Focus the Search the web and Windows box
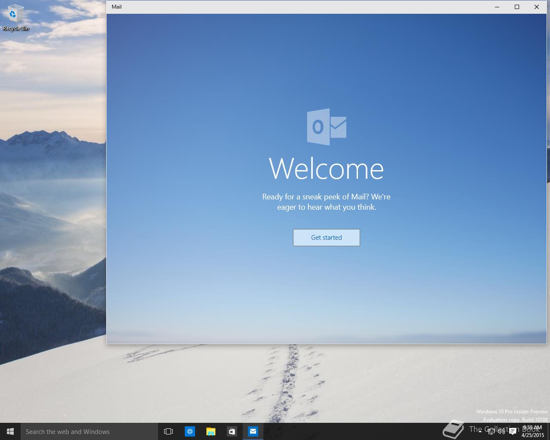 (89, 431)
